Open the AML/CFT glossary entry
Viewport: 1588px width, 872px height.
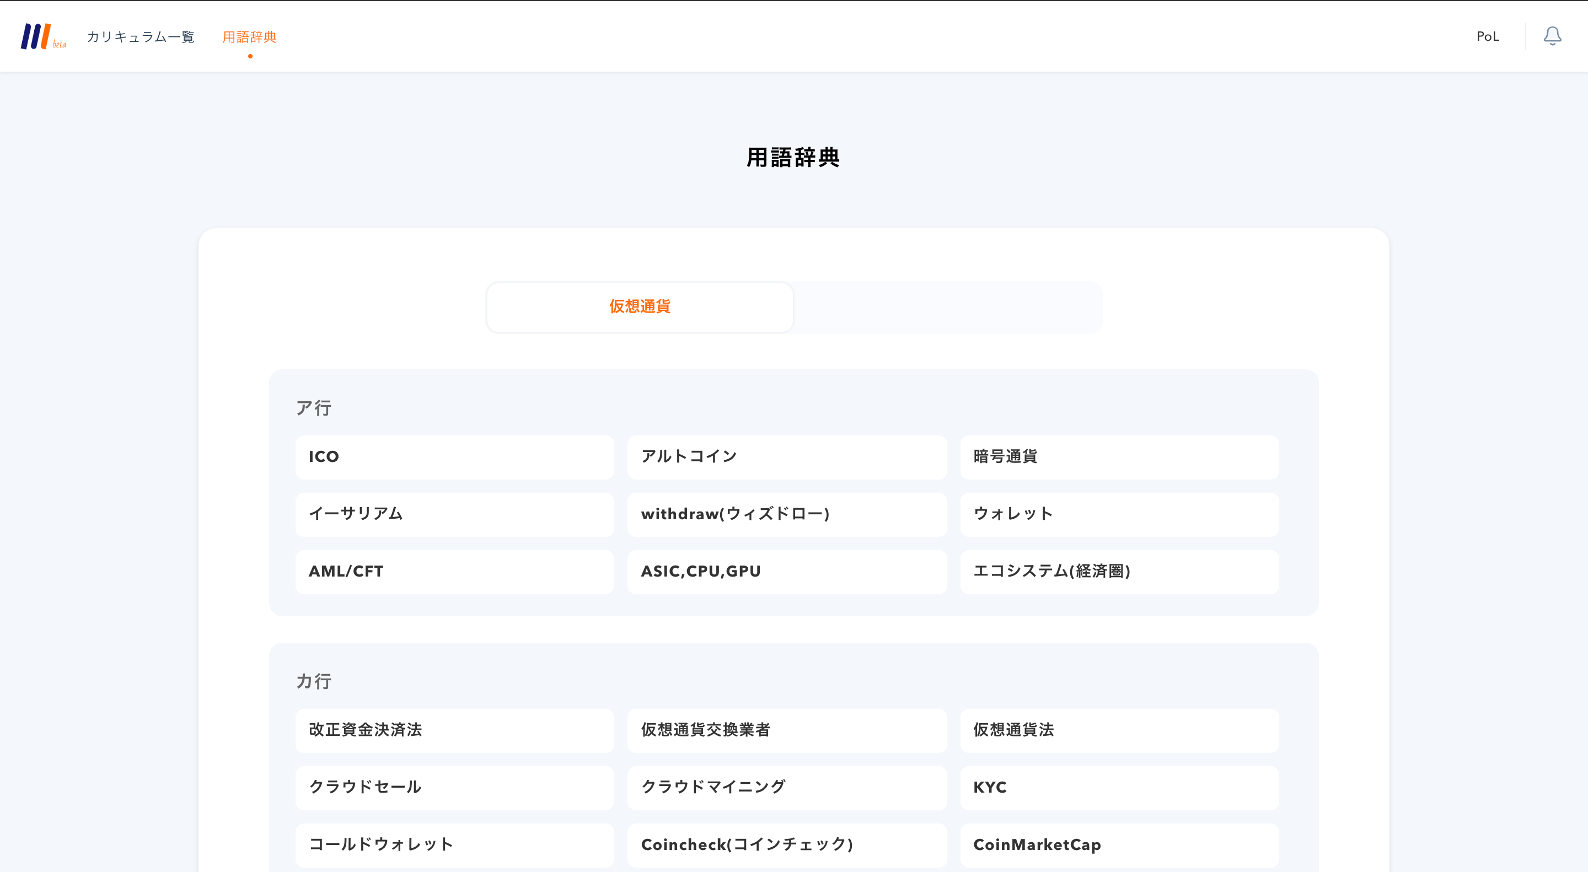[x=454, y=571]
